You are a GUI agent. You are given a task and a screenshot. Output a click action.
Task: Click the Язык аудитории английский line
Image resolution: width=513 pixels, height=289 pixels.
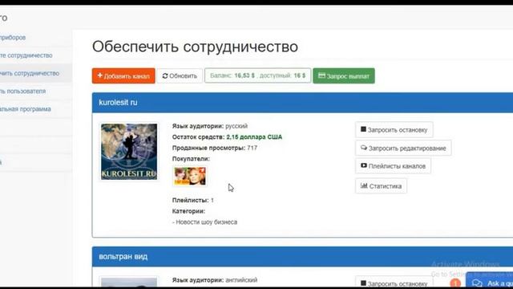(x=215, y=280)
